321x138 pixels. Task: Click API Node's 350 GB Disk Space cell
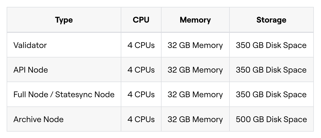click(271, 70)
